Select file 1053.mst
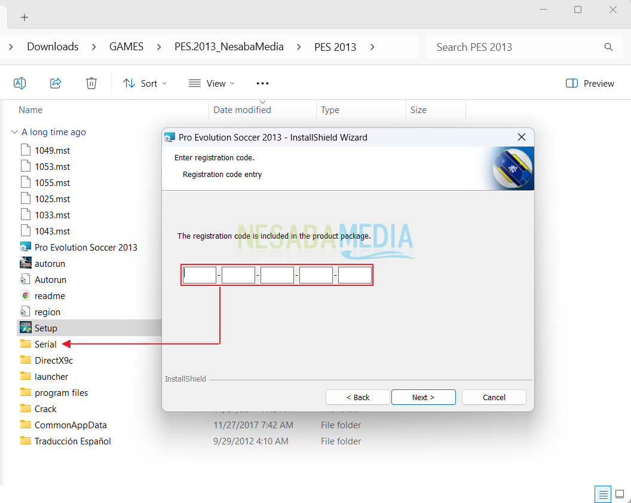 click(x=53, y=167)
